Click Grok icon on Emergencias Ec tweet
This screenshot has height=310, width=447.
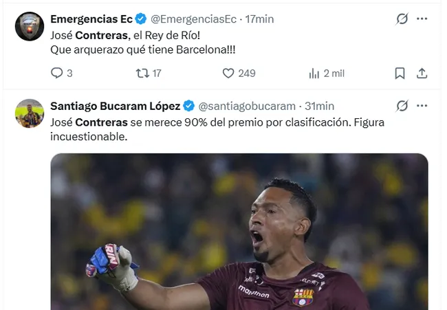pos(402,19)
